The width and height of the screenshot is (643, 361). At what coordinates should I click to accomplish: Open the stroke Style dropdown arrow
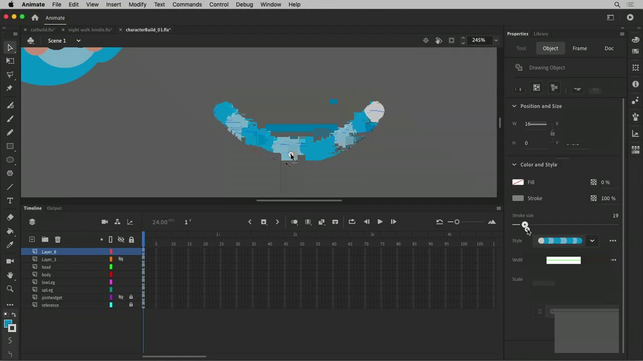click(592, 241)
